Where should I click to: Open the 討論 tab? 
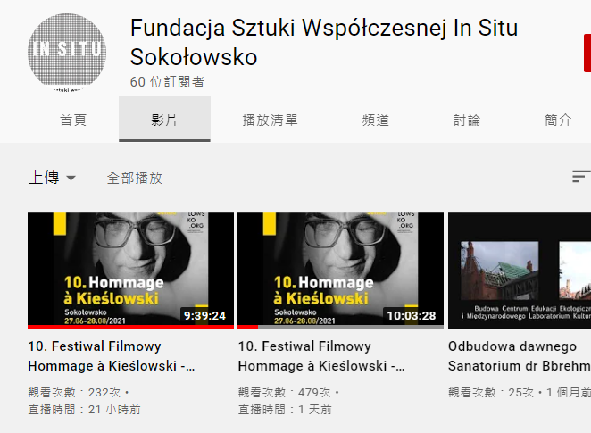click(x=467, y=120)
